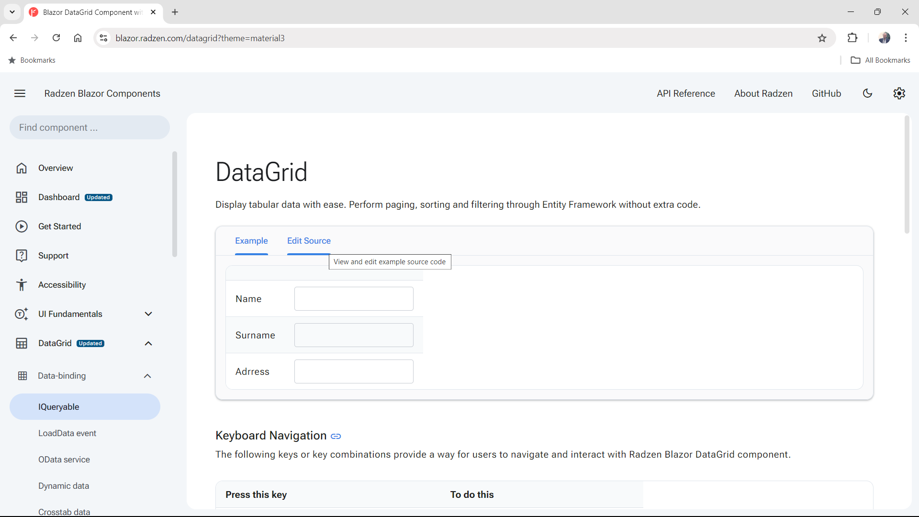Open the GitHub link in header
The width and height of the screenshot is (919, 517).
coord(826,93)
